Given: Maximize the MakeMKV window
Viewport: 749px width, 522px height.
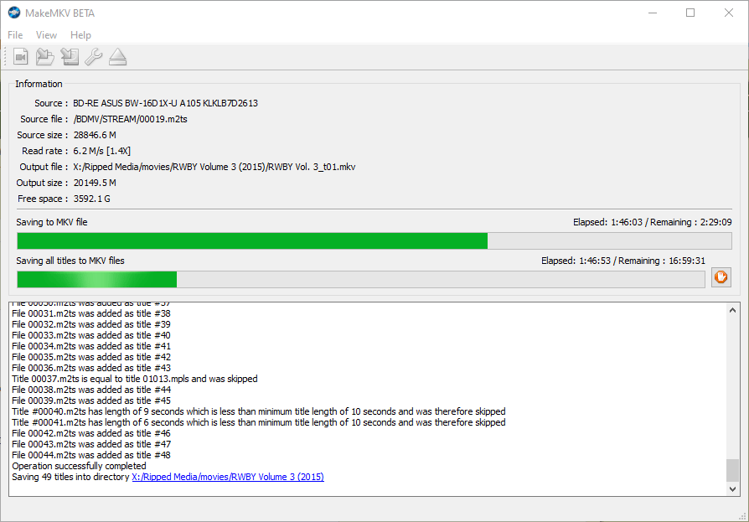Looking at the screenshot, I should [690, 13].
